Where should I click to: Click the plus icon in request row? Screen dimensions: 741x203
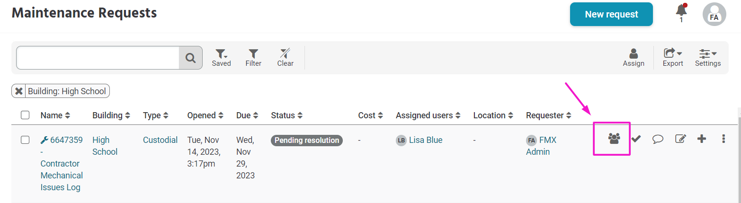click(702, 139)
